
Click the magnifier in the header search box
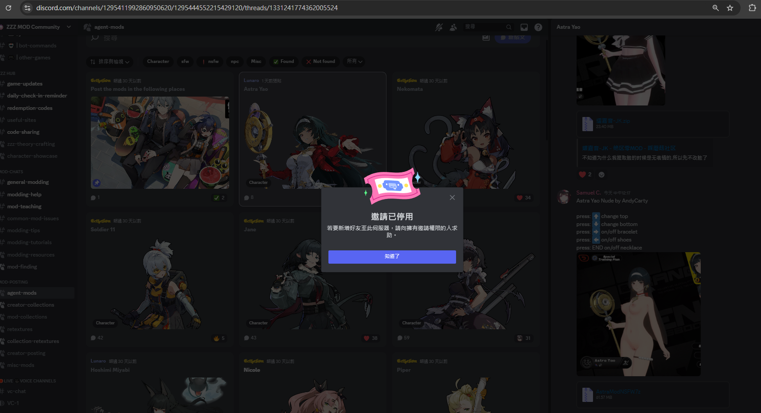(509, 27)
